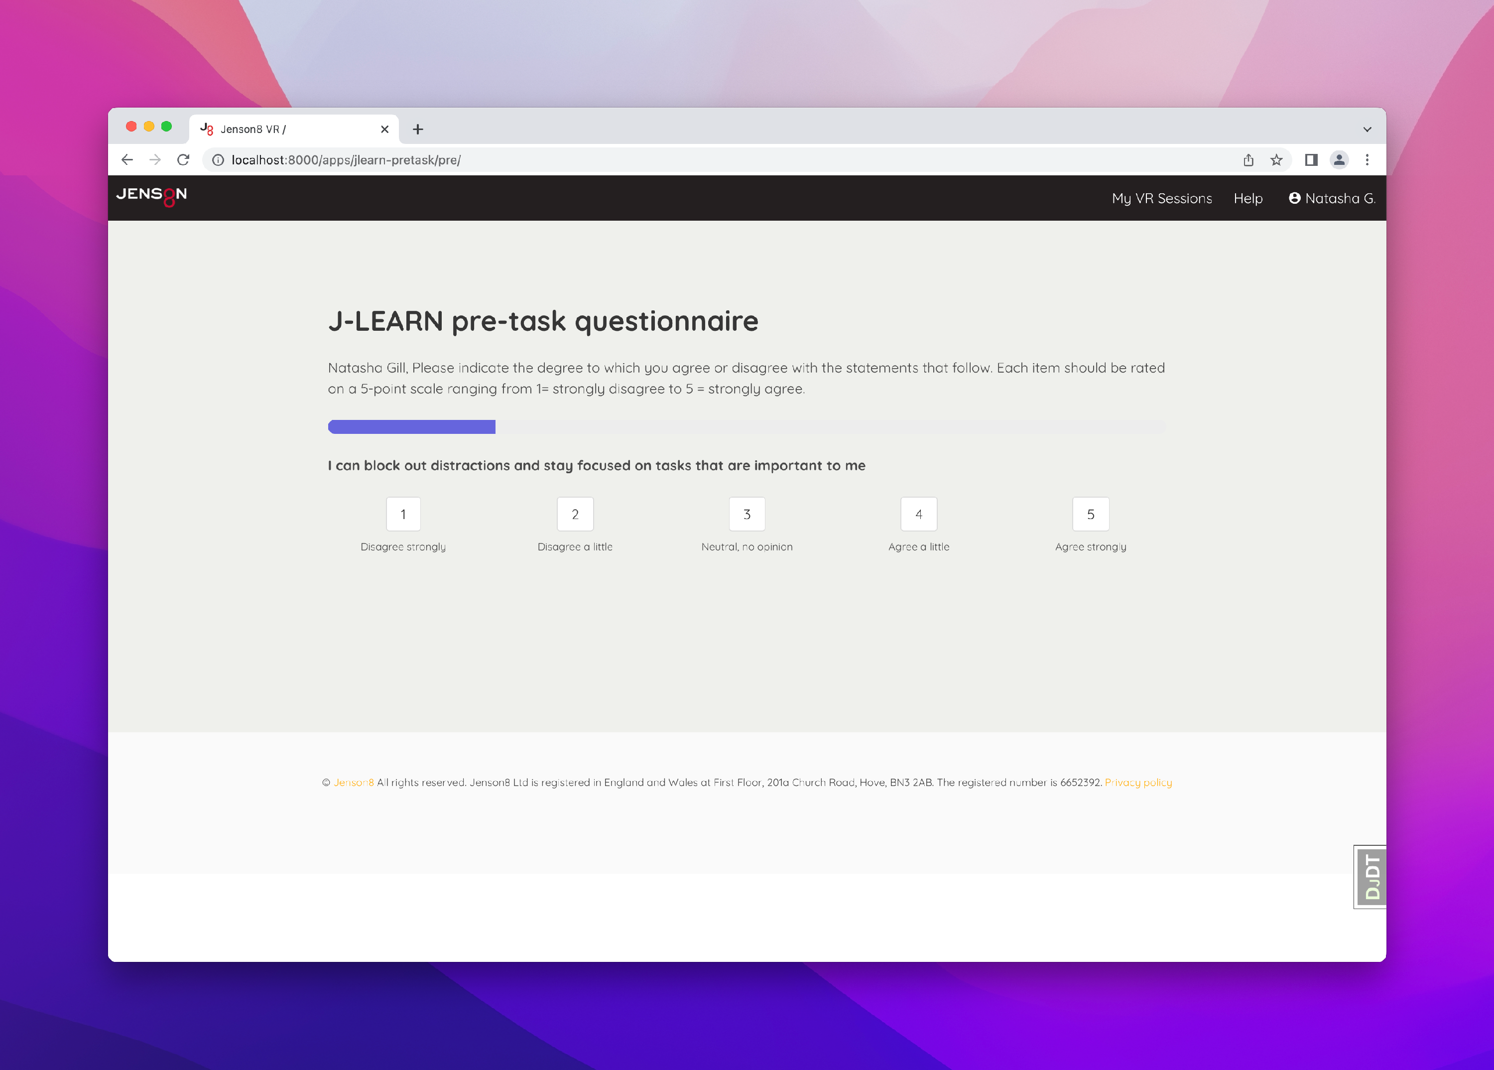Select rating 2 Disagree a little
This screenshot has height=1070, width=1494.
(x=575, y=514)
